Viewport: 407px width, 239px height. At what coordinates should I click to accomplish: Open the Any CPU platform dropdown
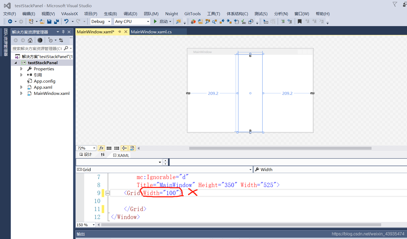click(x=132, y=21)
